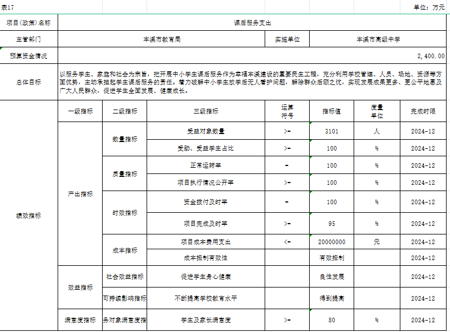Click the % unit in 项目完成及时率 row
The width and height of the screenshot is (450, 332).
(x=377, y=224)
